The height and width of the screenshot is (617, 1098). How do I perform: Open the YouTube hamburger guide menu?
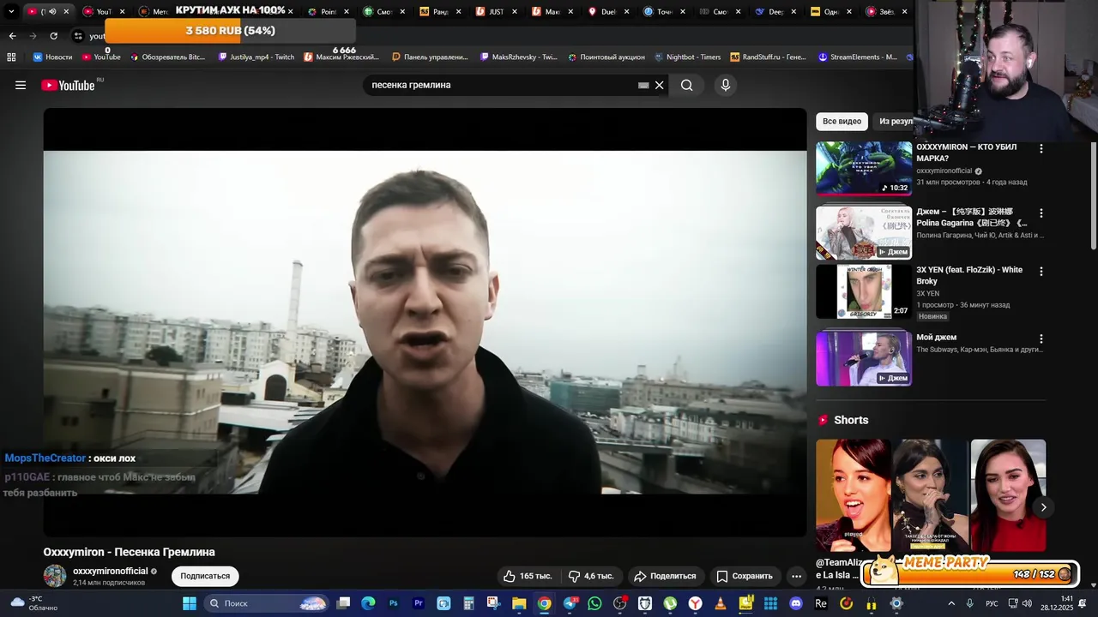[21, 85]
